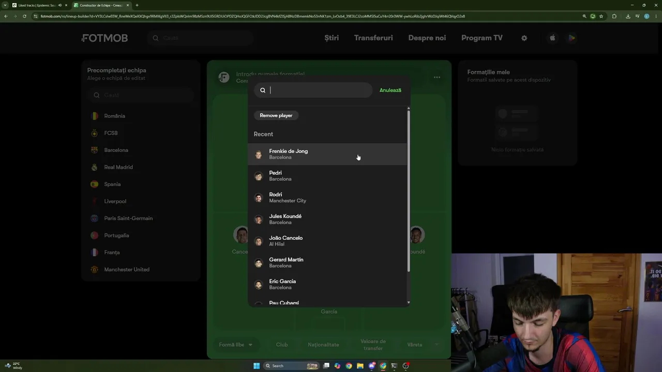Open site settings gear icon
The image size is (662, 372).
524,38
